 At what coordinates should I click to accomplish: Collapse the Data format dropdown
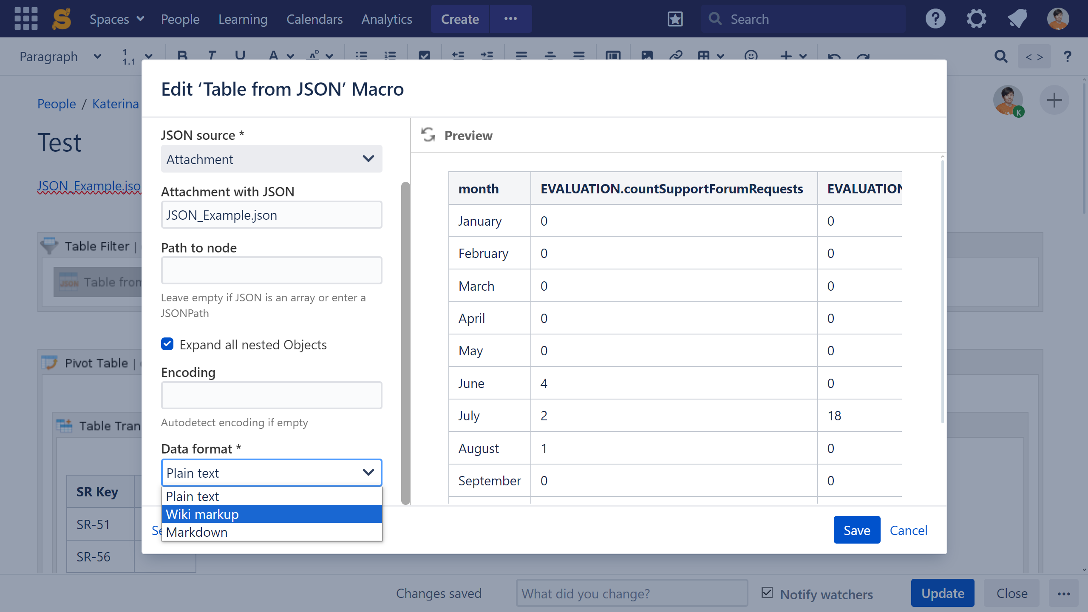(271, 473)
